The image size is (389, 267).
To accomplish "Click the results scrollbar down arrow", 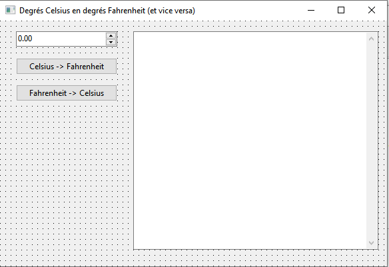I will tap(372, 243).
